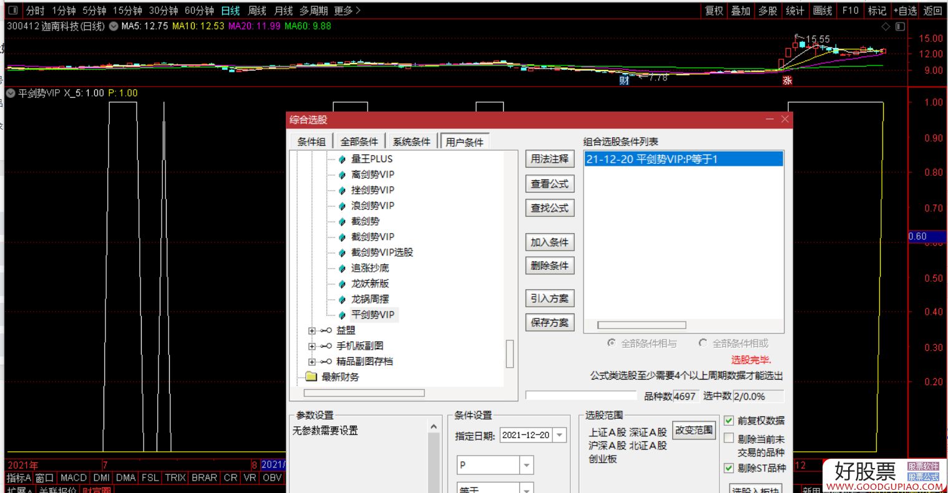Select the 离剑势VIP formula in the tree
The height and width of the screenshot is (493, 948).
(x=373, y=175)
